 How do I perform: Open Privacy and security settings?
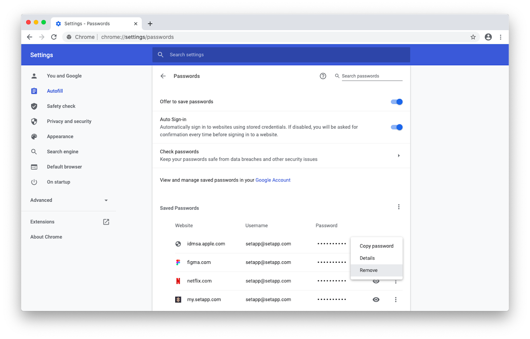click(69, 121)
